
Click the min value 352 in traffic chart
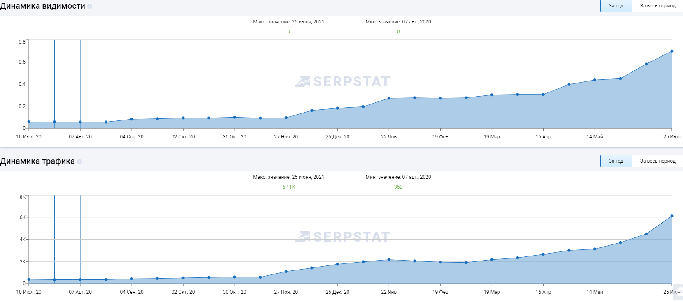click(x=398, y=187)
